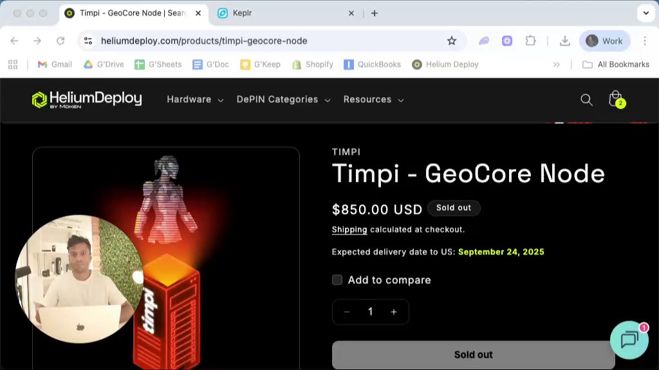Click the Timpi product image
The image size is (659, 370).
(x=166, y=258)
